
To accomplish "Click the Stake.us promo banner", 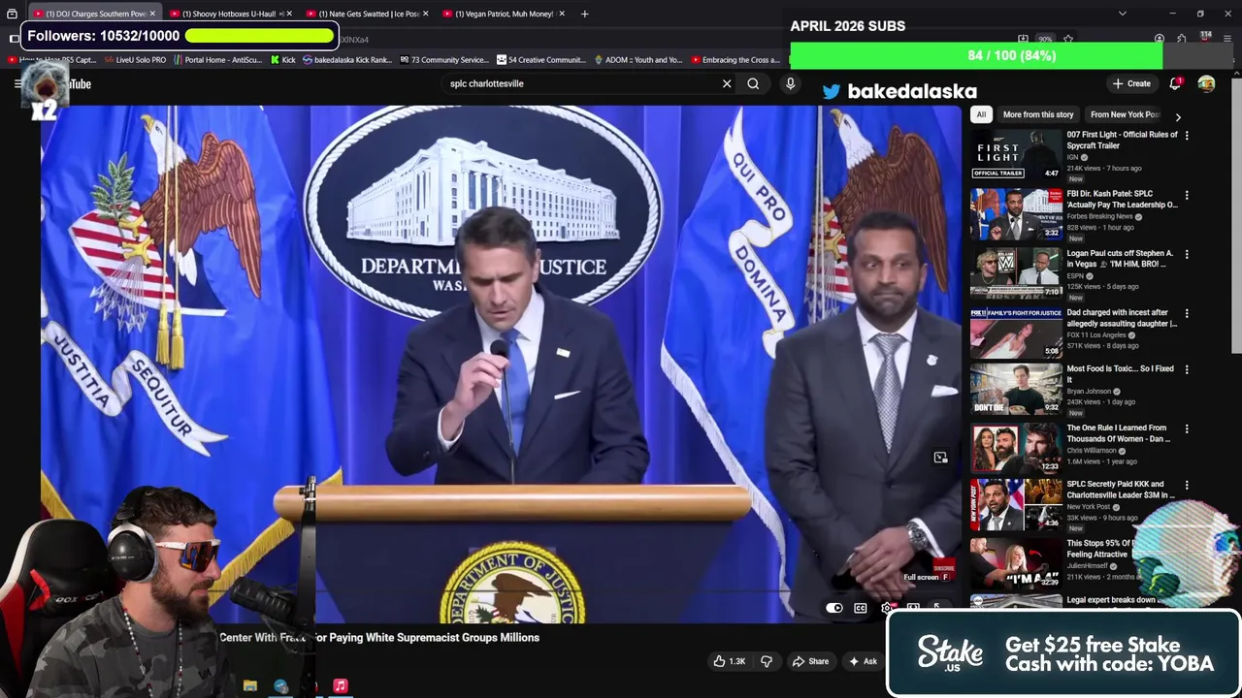I will pos(1063,653).
